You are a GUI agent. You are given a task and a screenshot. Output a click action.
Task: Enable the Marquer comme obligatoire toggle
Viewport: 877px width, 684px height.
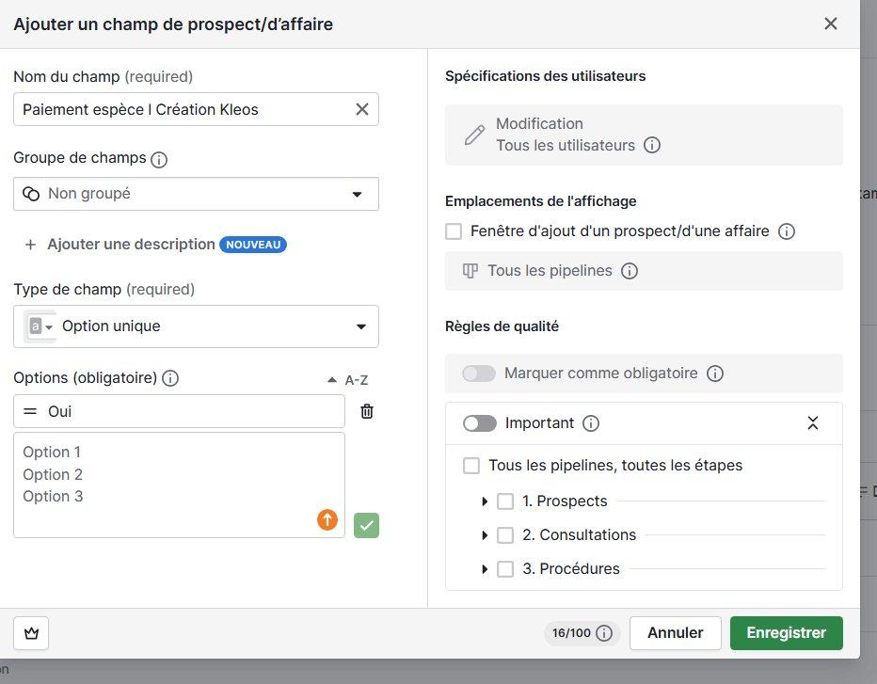[478, 373]
